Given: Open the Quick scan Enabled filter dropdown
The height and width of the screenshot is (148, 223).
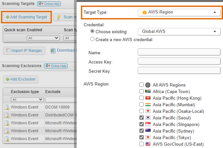Looking at the screenshot, I should coord(43,38).
